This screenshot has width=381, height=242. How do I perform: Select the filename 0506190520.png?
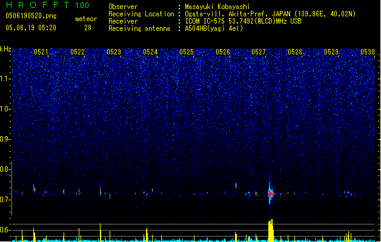pyautogui.click(x=31, y=16)
